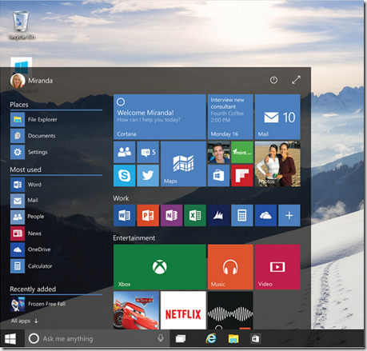The image size is (367, 351).
Task: Click the Work group heading
Action: (121, 198)
